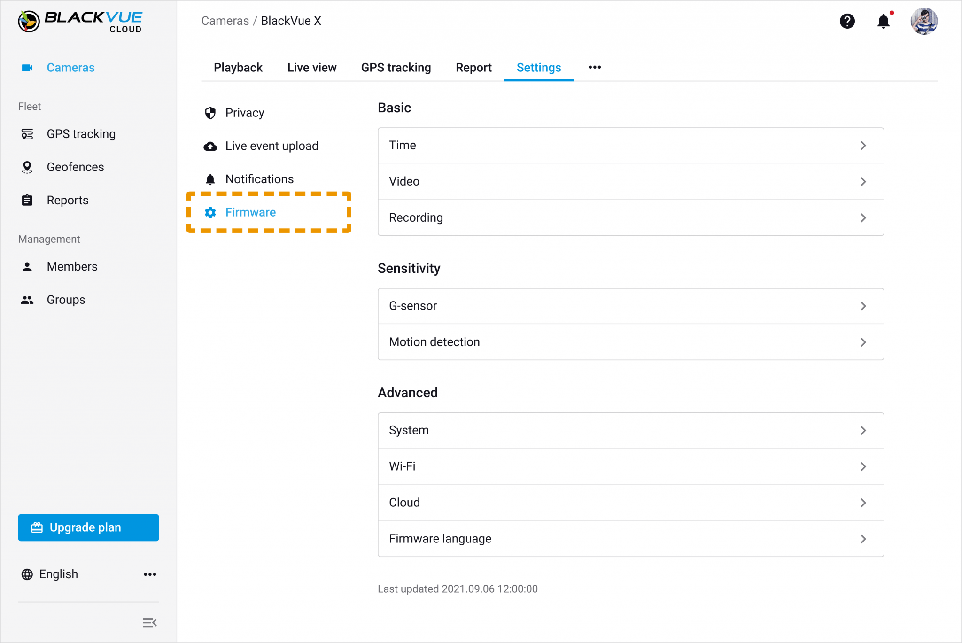This screenshot has height=643, width=962.
Task: Click the Upgrade plan button
Action: 88,527
